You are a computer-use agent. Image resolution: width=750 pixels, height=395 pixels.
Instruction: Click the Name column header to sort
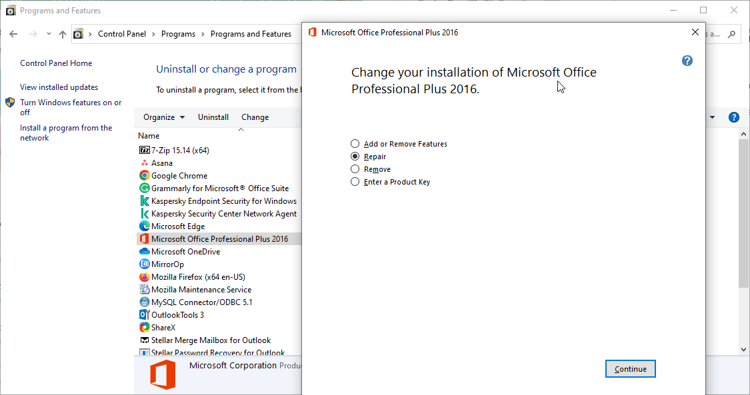[x=149, y=136]
